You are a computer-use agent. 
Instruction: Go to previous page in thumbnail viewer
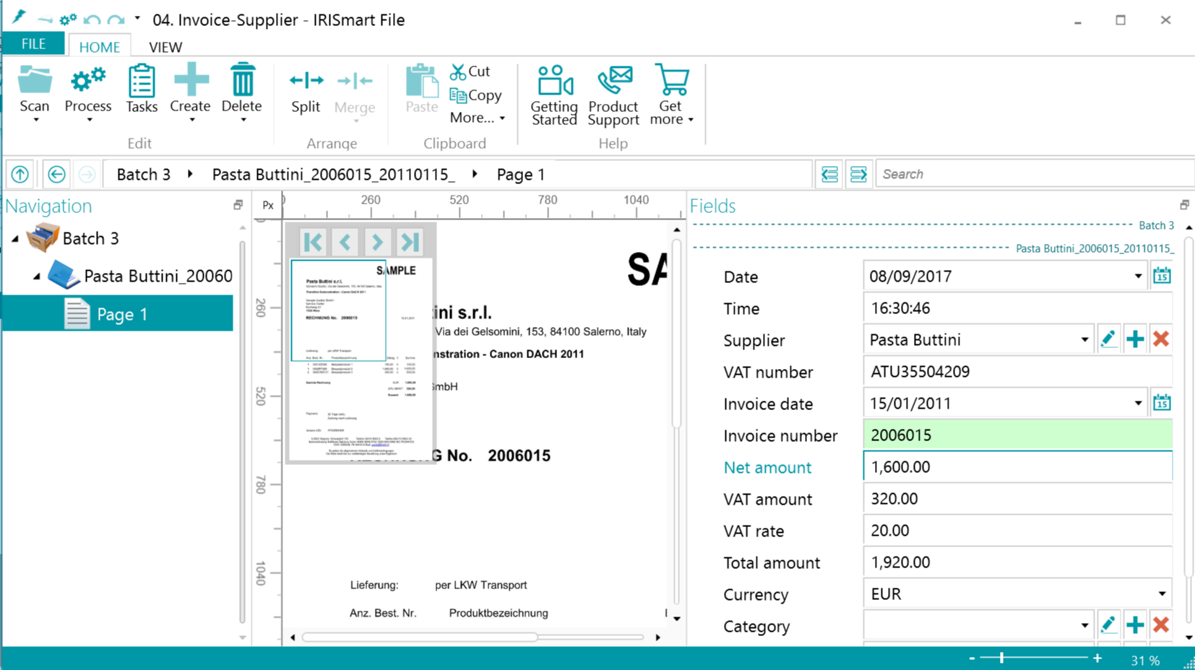(345, 242)
